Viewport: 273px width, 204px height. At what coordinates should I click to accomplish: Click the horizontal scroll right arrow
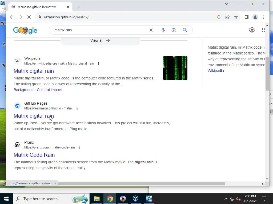[x=263, y=184]
